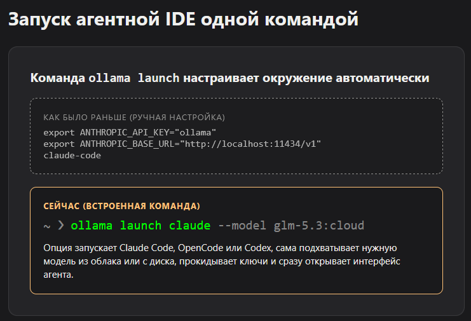
Task: Click the description paragraph starting with "Опция запускает"
Action: coord(222,261)
